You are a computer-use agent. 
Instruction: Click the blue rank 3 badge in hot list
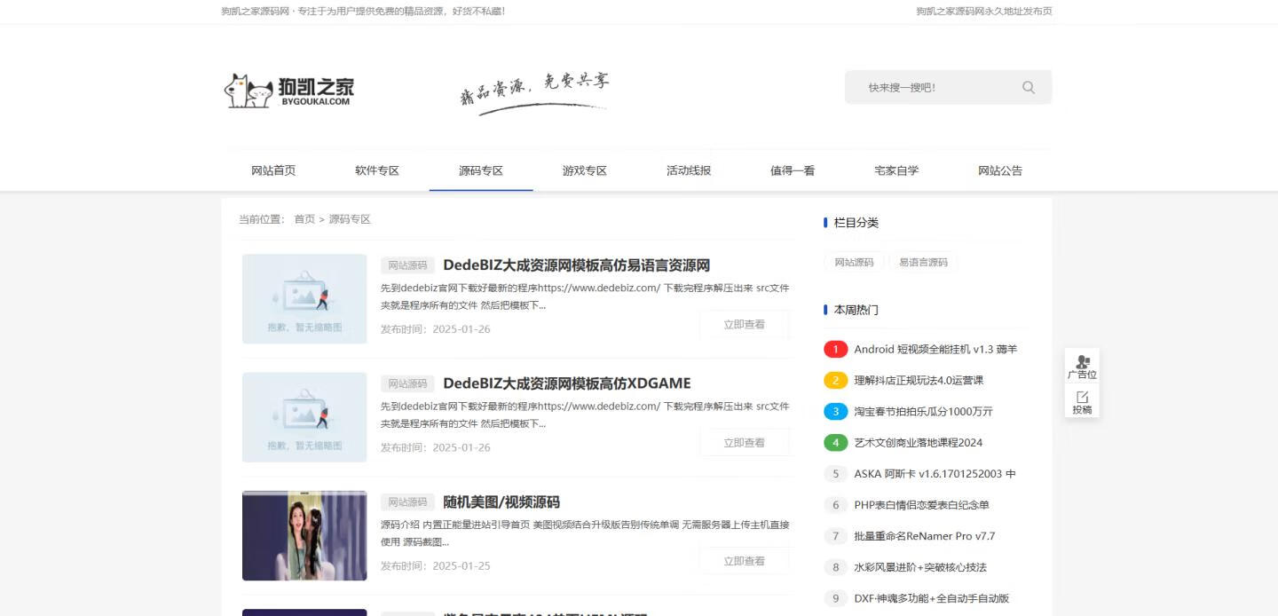[835, 411]
